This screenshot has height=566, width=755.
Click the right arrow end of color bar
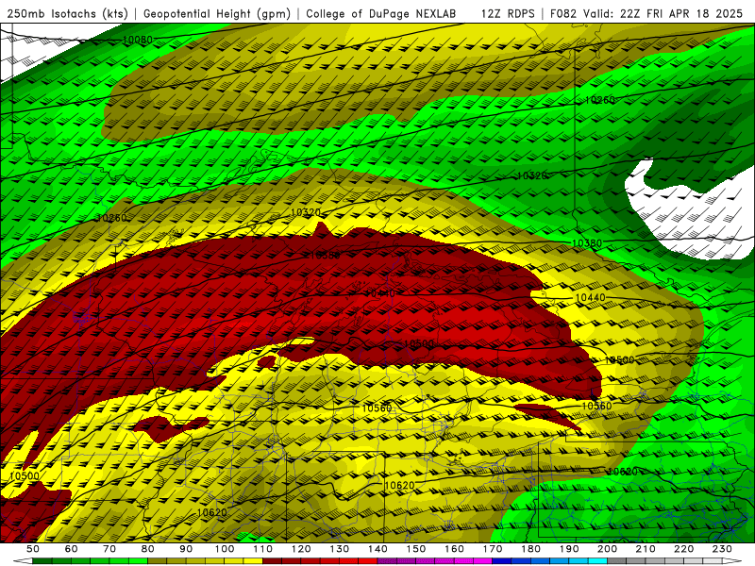(732, 560)
